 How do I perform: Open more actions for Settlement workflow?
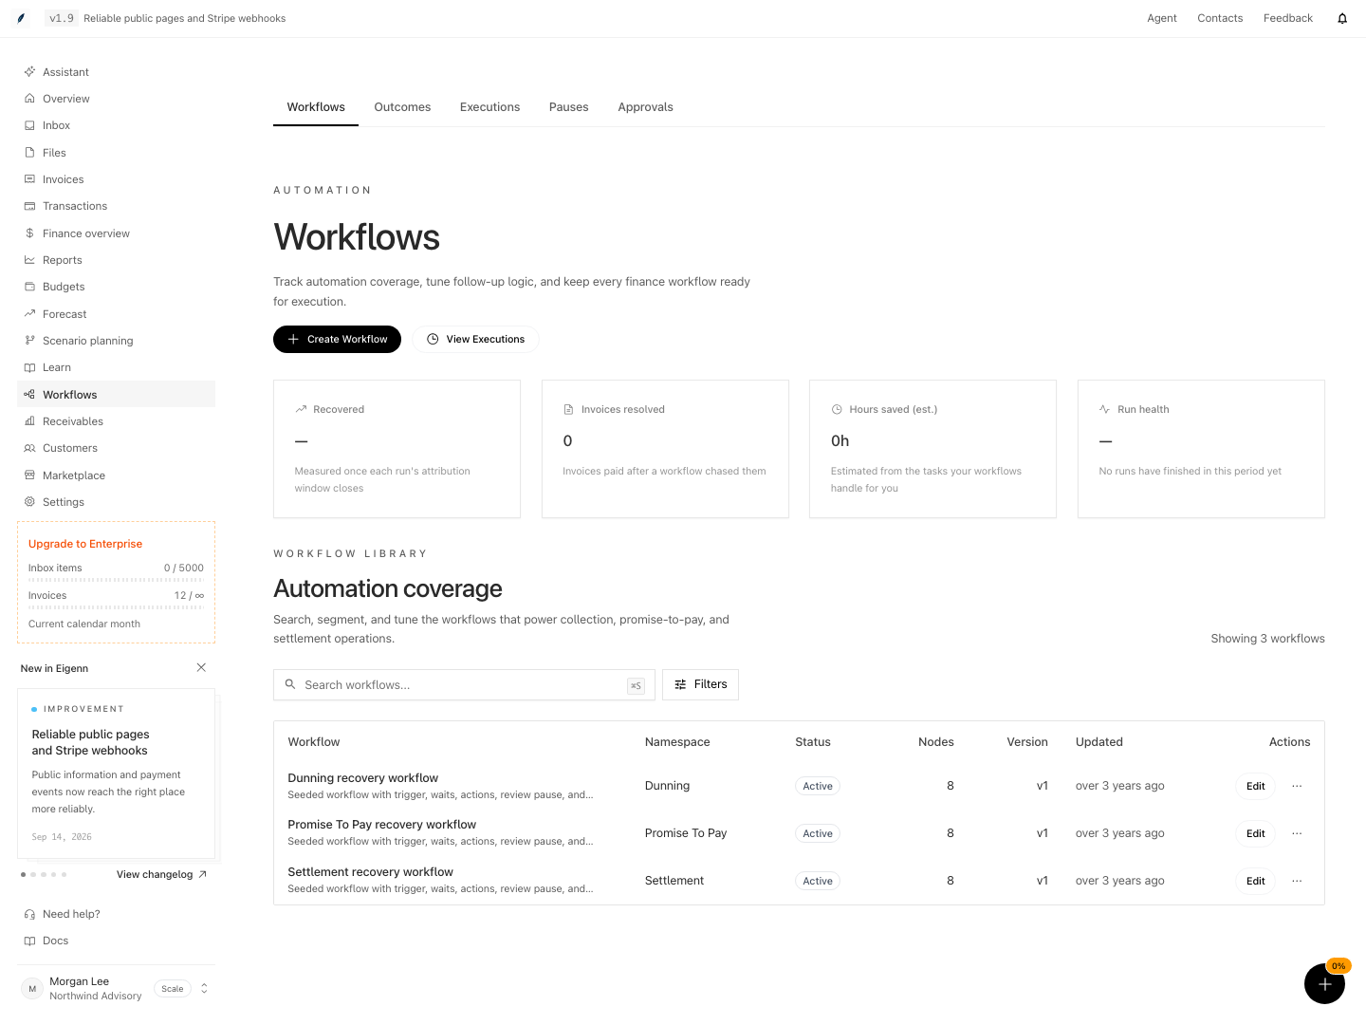[x=1297, y=881]
